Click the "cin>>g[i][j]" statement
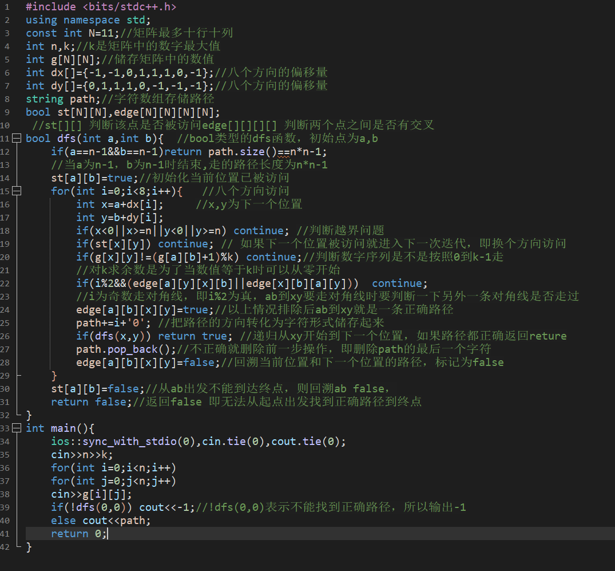 [x=91, y=494]
